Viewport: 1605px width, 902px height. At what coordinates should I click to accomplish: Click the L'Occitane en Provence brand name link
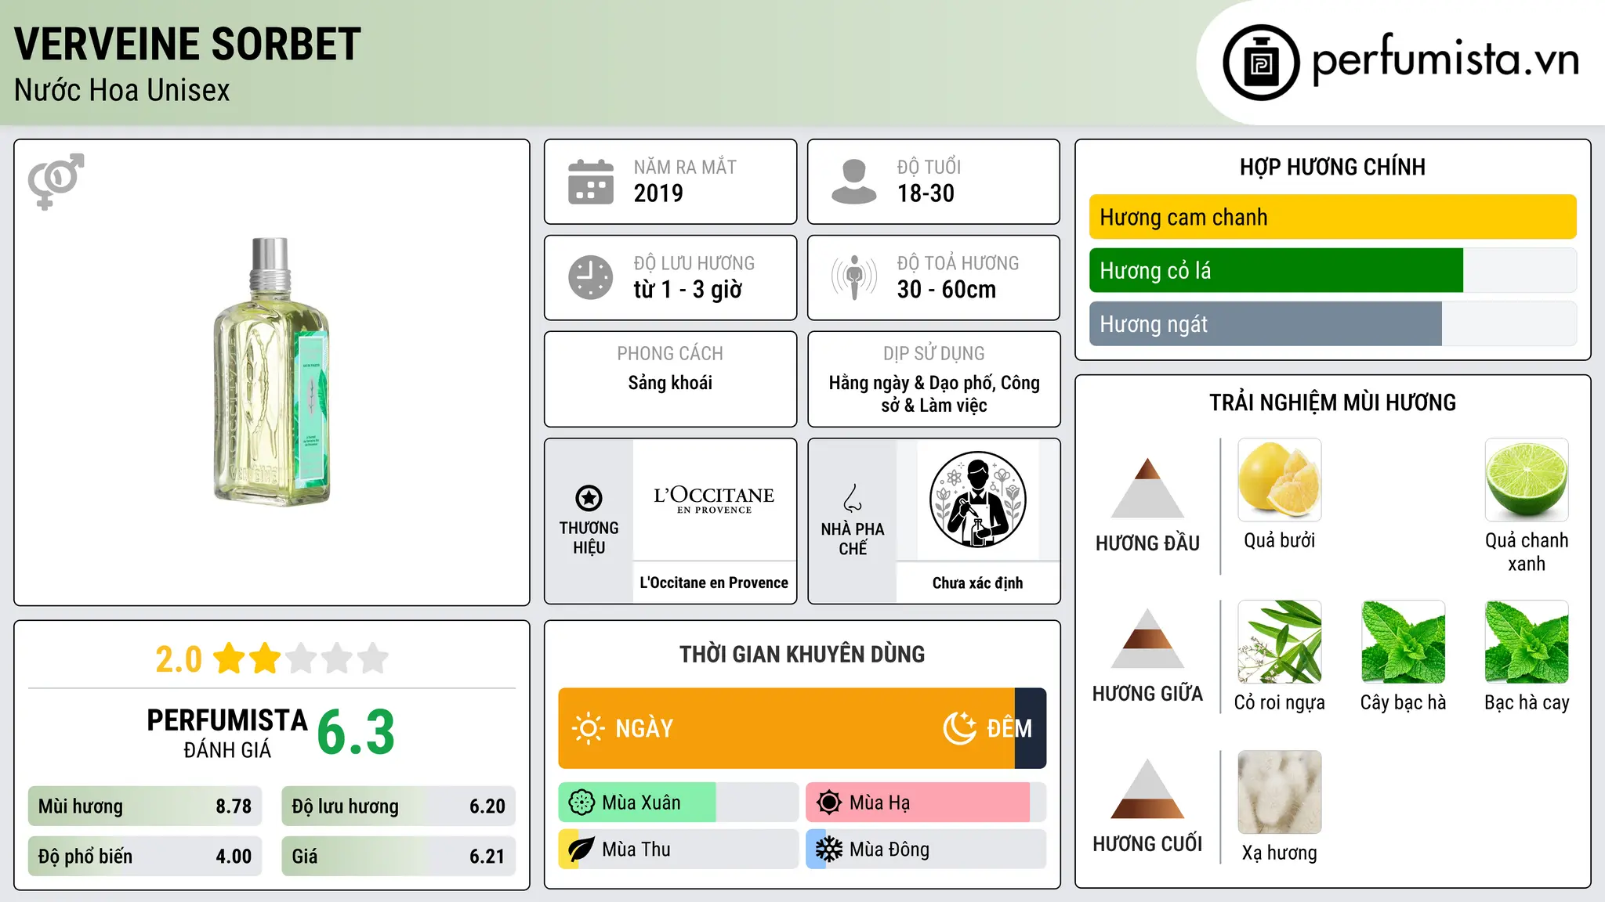(714, 583)
